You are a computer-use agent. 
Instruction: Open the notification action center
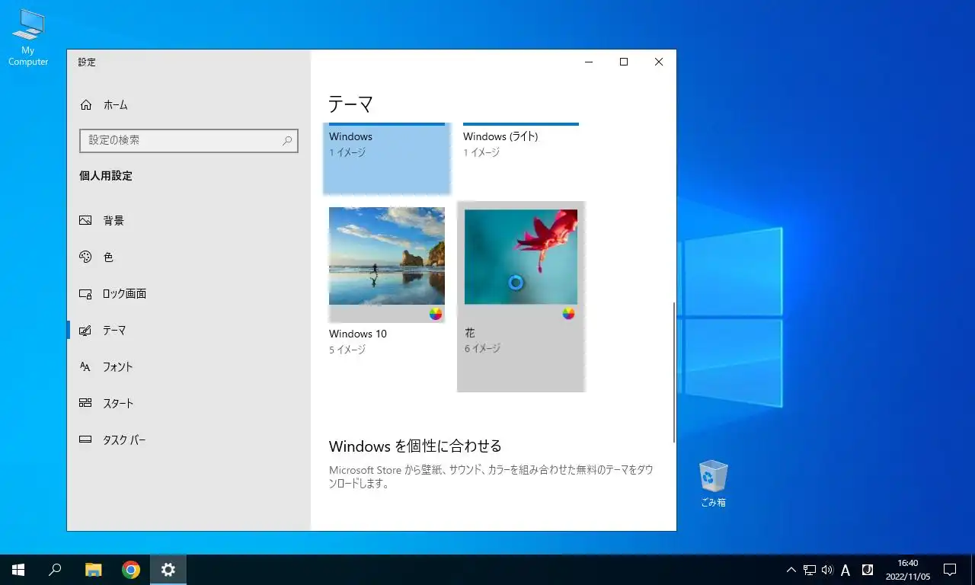[950, 570]
